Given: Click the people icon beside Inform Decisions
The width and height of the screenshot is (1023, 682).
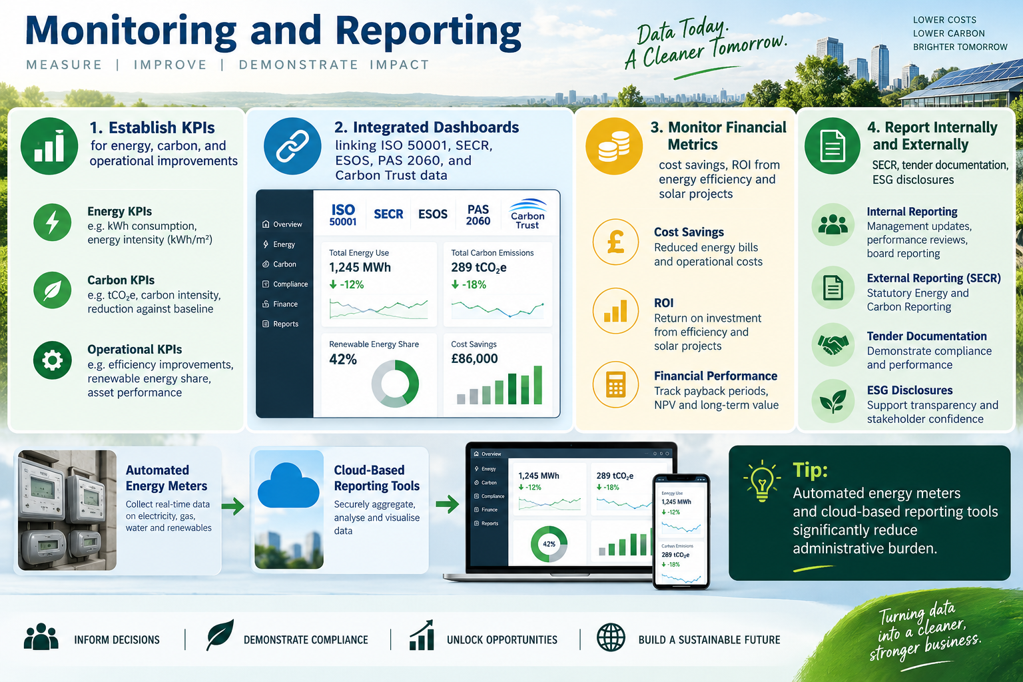Looking at the screenshot, I should [x=41, y=637].
